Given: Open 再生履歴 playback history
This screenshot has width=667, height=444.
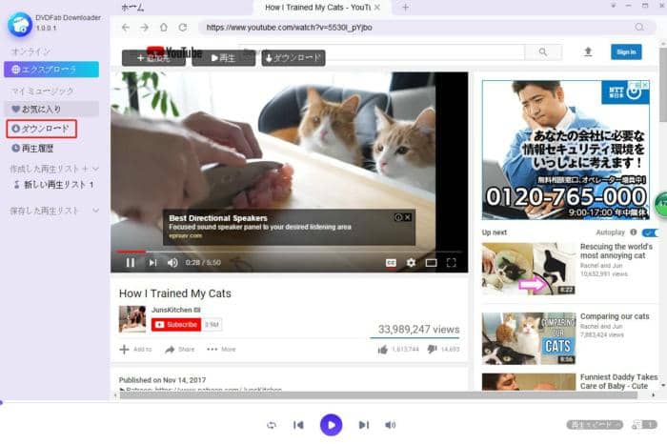Looking at the screenshot, I should click(32, 149).
